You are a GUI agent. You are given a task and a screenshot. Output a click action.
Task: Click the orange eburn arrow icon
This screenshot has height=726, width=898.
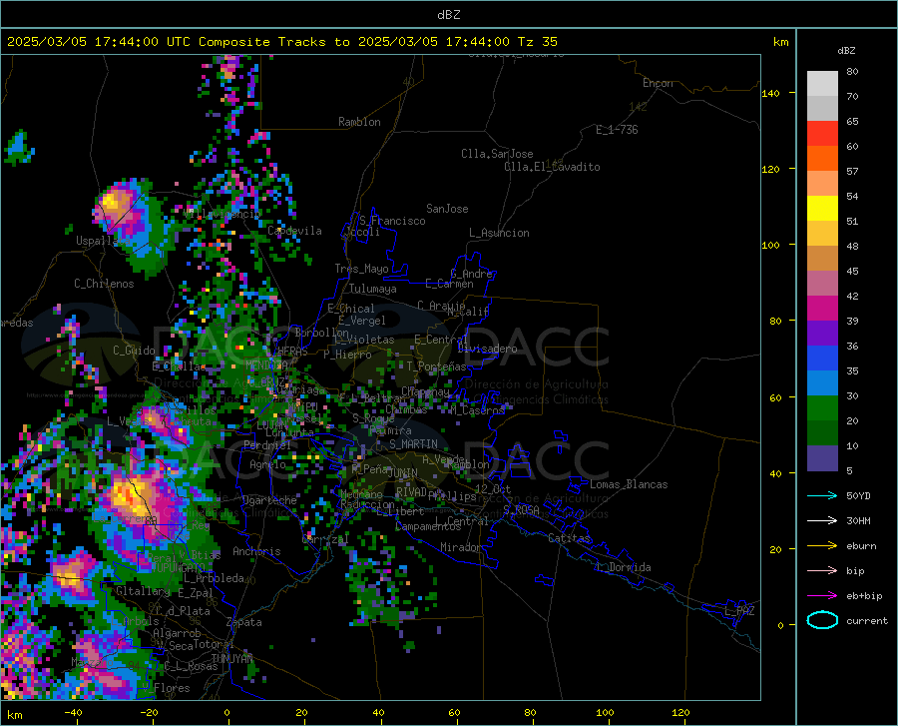822,545
